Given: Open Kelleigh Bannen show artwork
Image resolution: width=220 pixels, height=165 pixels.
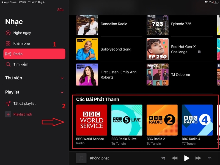Looking at the screenshot, I should [87, 75].
